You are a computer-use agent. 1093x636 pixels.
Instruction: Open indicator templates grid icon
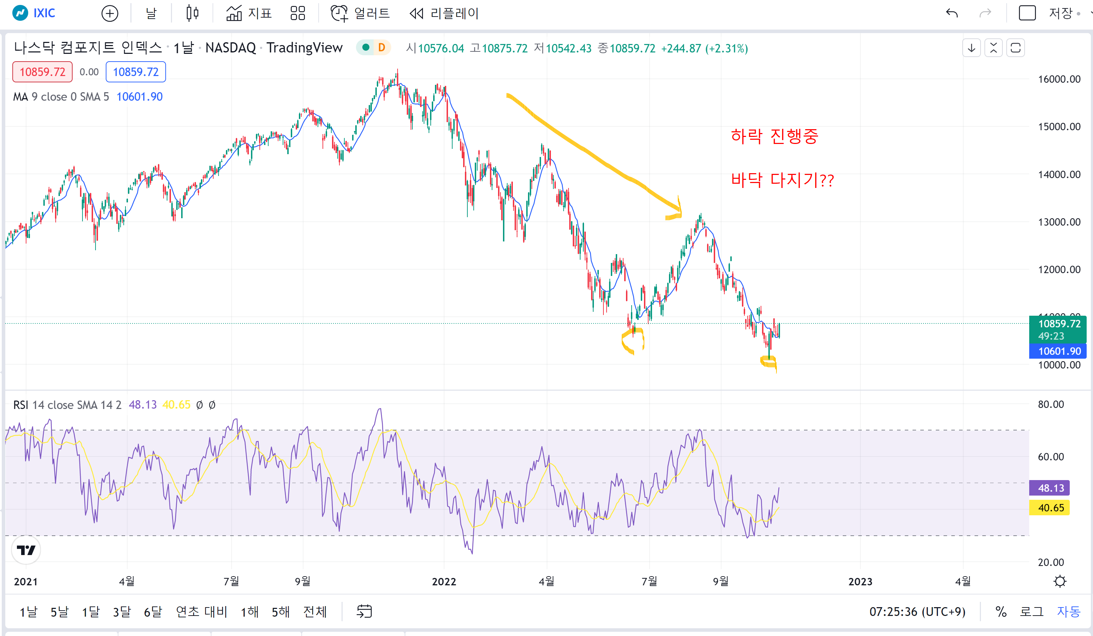(x=297, y=13)
